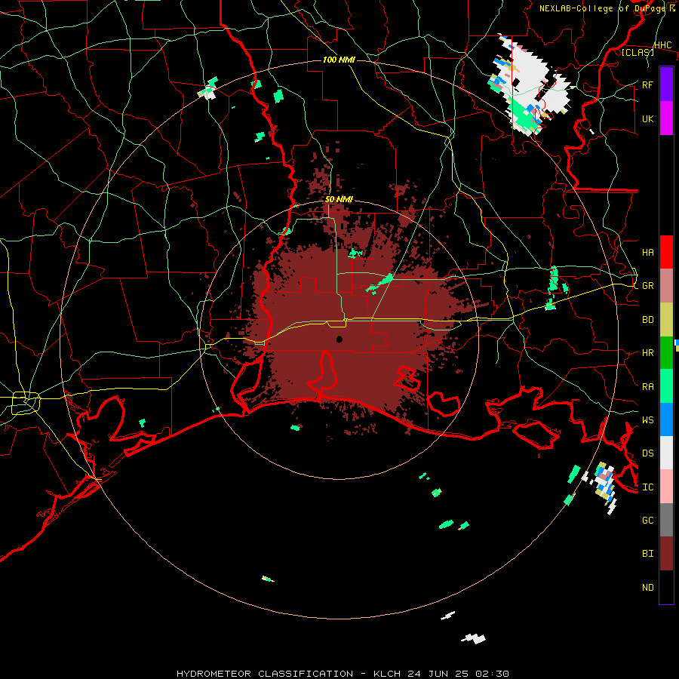Click the 02:30 timestamp
The image size is (679, 679).
(493, 674)
